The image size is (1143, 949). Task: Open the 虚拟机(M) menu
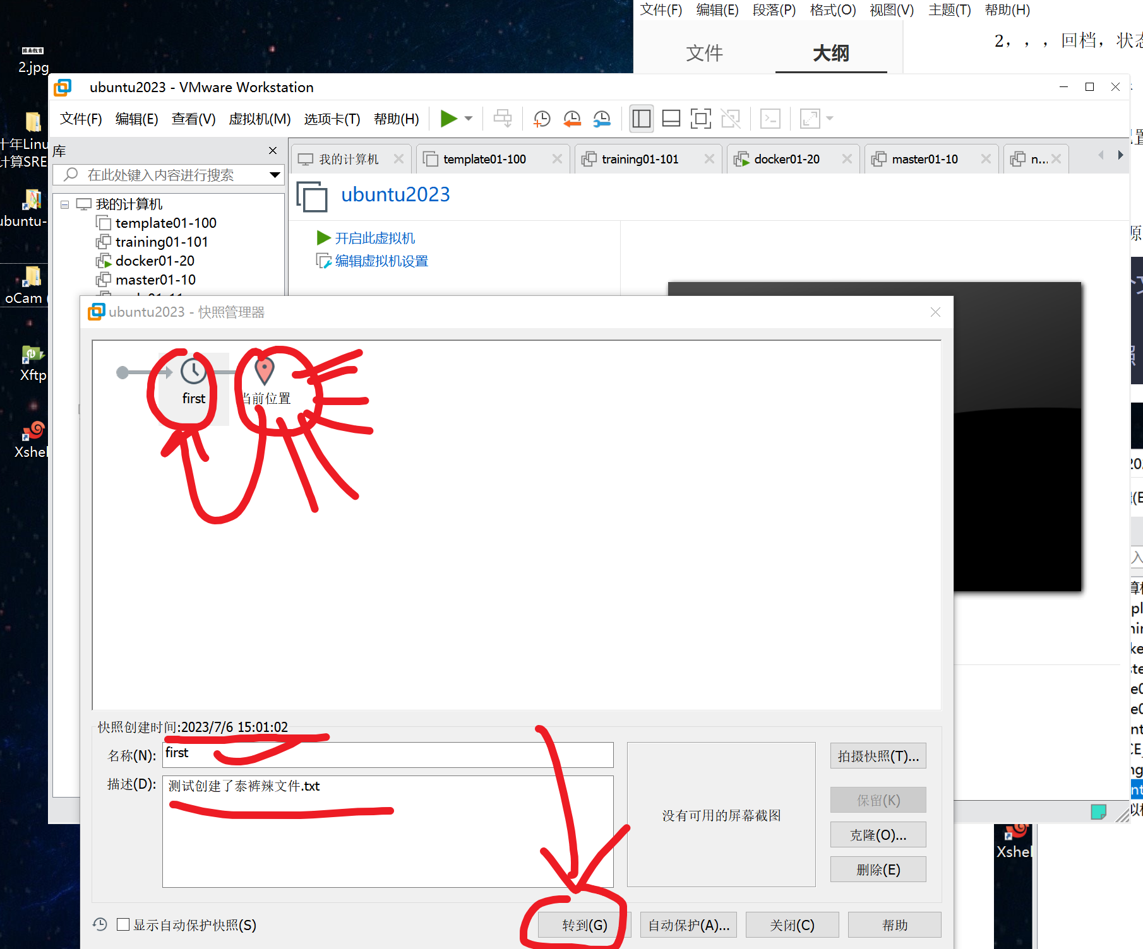tap(260, 119)
